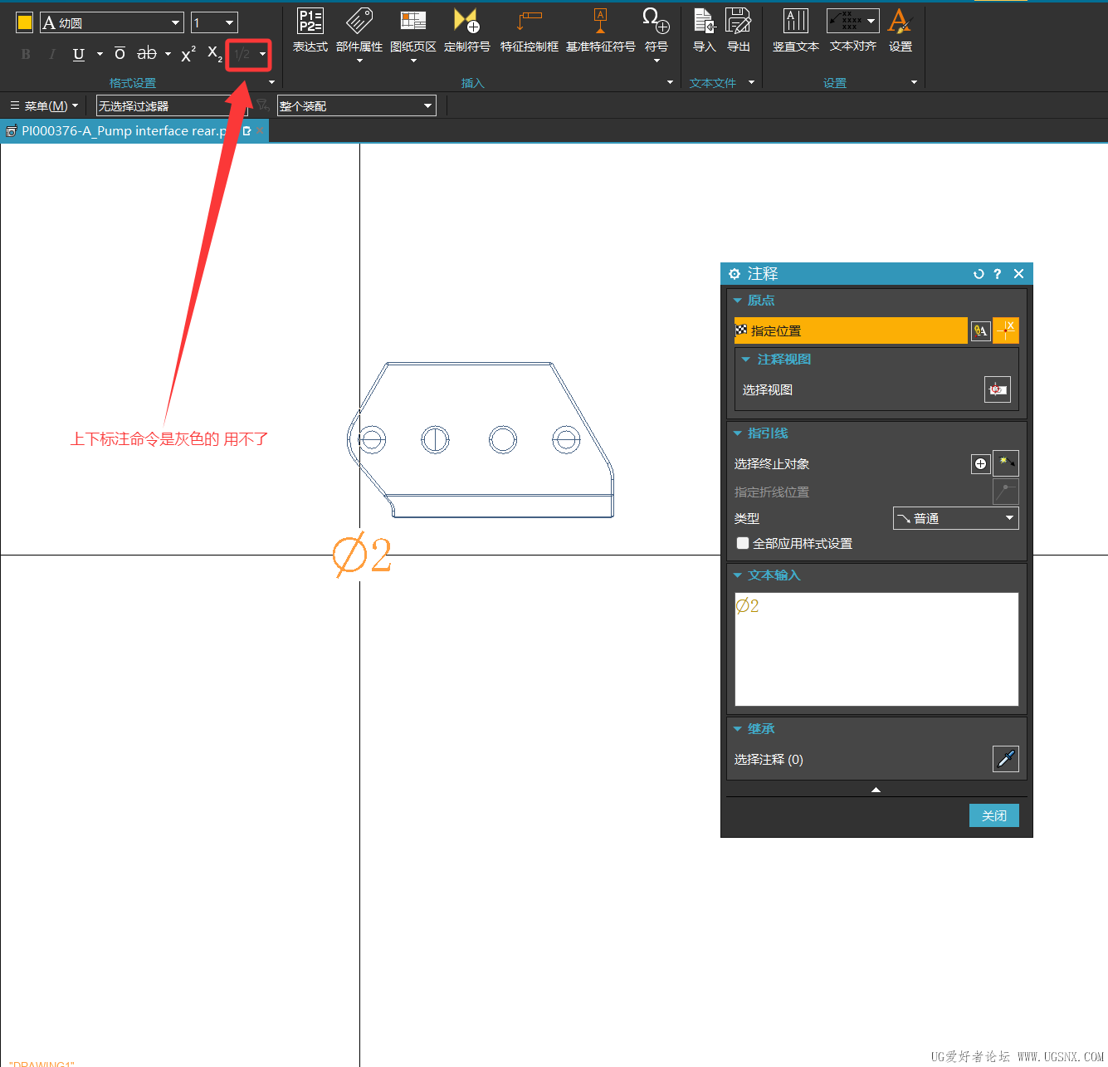The height and width of the screenshot is (1067, 1108).
Task: Toggle Italic formatting
Action: tap(52, 54)
